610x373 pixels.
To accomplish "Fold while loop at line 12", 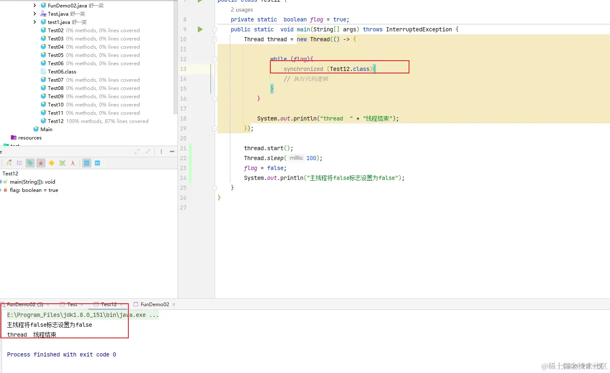I will tap(215, 59).
